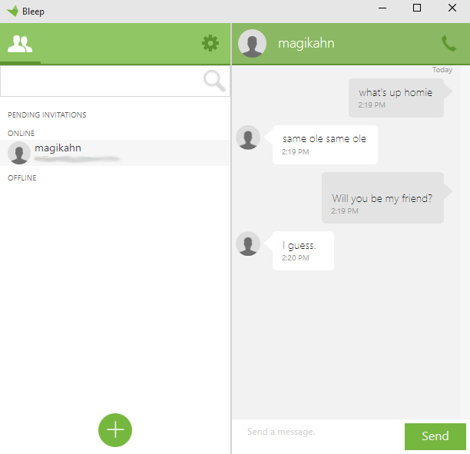Click the 'what's up homie' message bubble
Image resolution: width=470 pixels, height=454 pixels.
point(396,98)
